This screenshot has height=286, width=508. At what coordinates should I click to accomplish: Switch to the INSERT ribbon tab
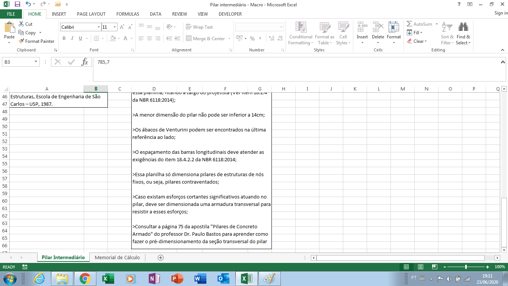pos(59,14)
